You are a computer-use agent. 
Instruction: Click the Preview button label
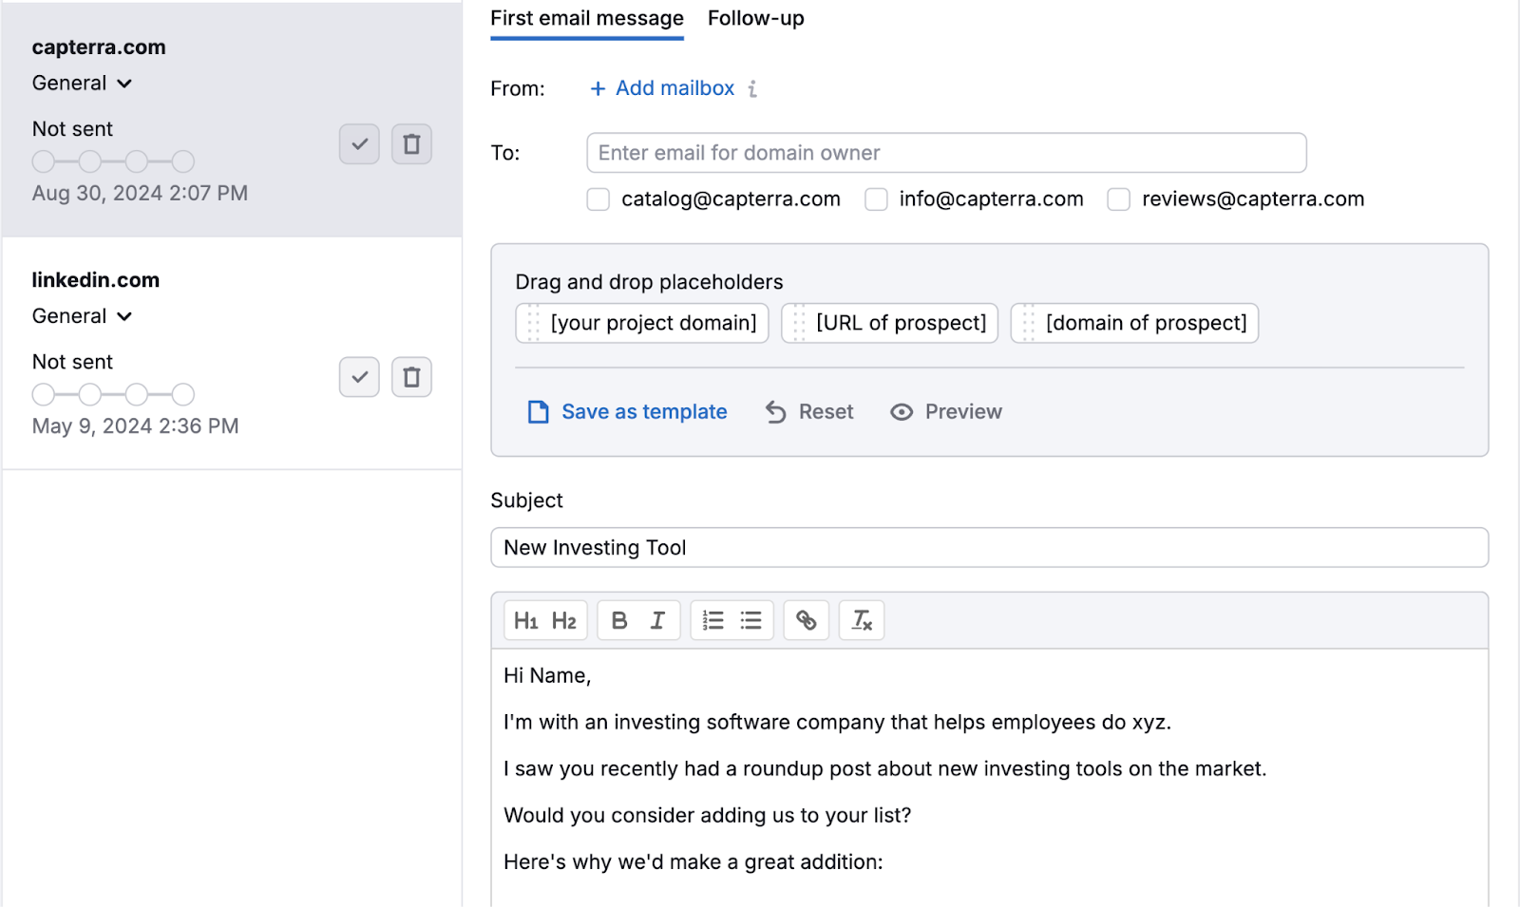[963, 411]
